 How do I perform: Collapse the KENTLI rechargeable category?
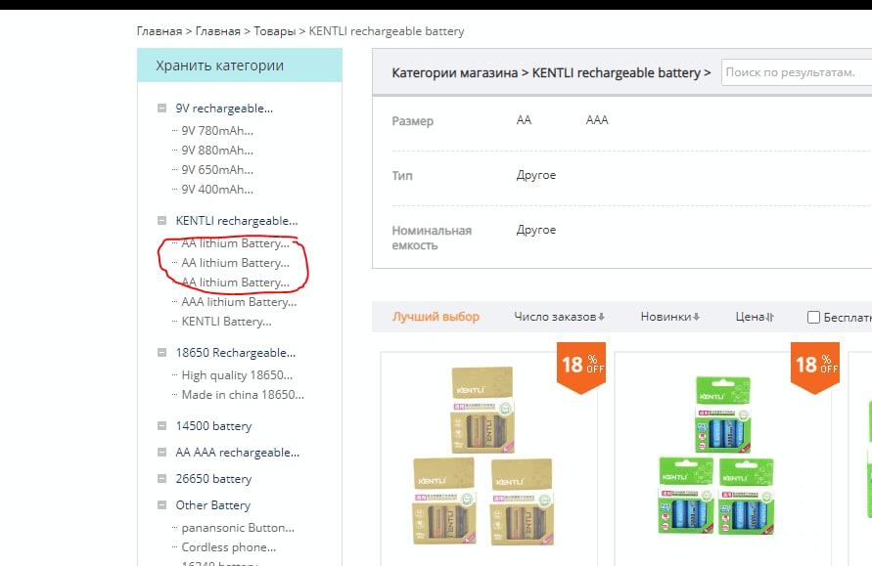pyautogui.click(x=161, y=221)
